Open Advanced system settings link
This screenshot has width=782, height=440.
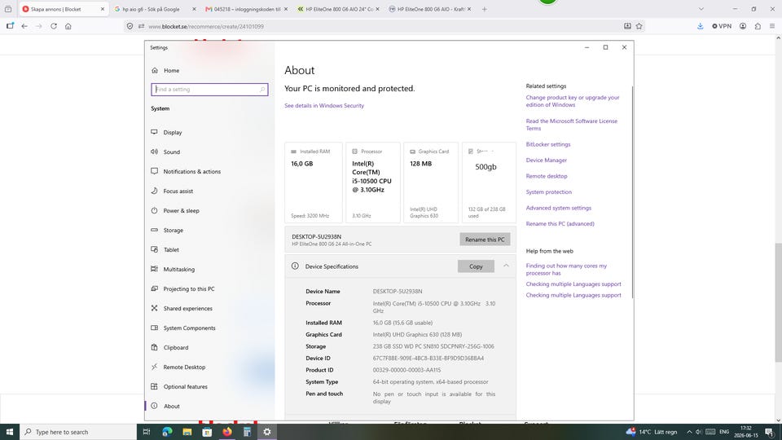coord(559,208)
